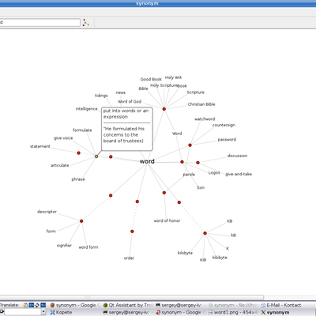Switch to 'E-Mail - Kontact' taskbar window
Screen dimensions: 316x316
[280, 305]
